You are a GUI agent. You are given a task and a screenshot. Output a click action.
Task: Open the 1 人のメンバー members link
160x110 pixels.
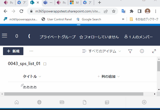point(138,37)
